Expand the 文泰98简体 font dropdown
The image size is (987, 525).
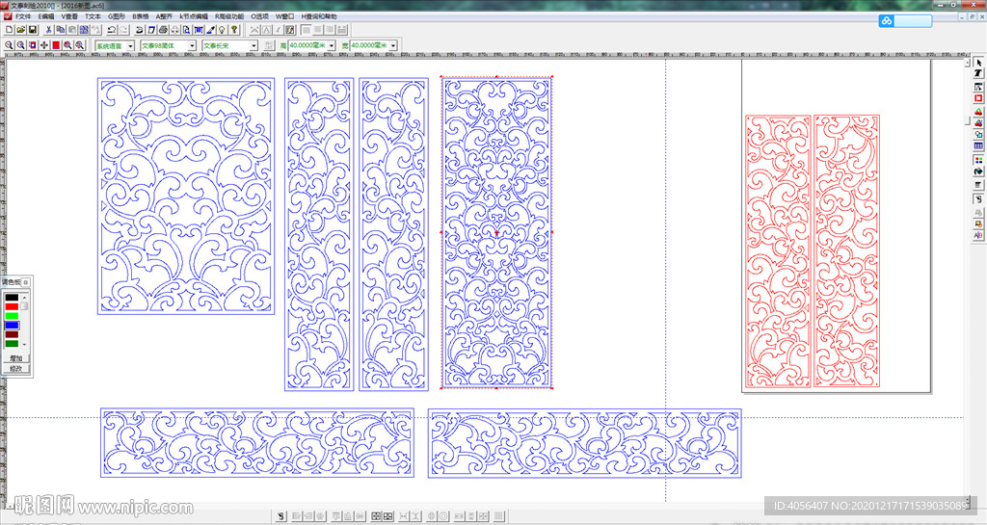(x=192, y=45)
